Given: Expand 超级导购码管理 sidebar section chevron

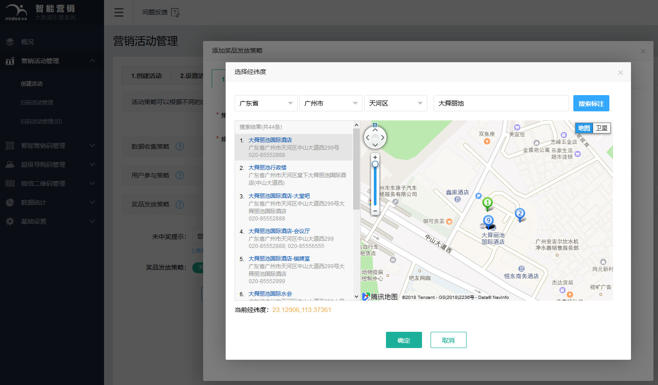Looking at the screenshot, I should pyautogui.click(x=92, y=165).
